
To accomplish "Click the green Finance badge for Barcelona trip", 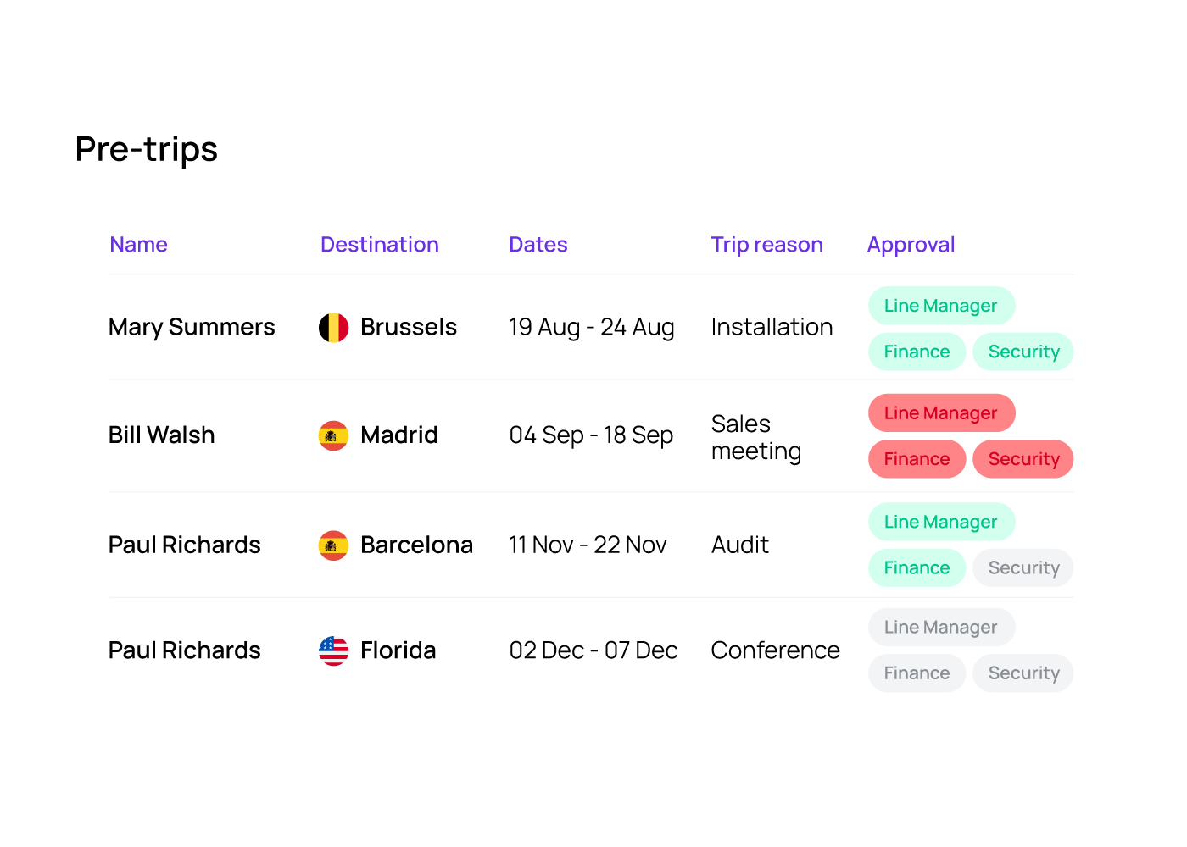I will (917, 567).
